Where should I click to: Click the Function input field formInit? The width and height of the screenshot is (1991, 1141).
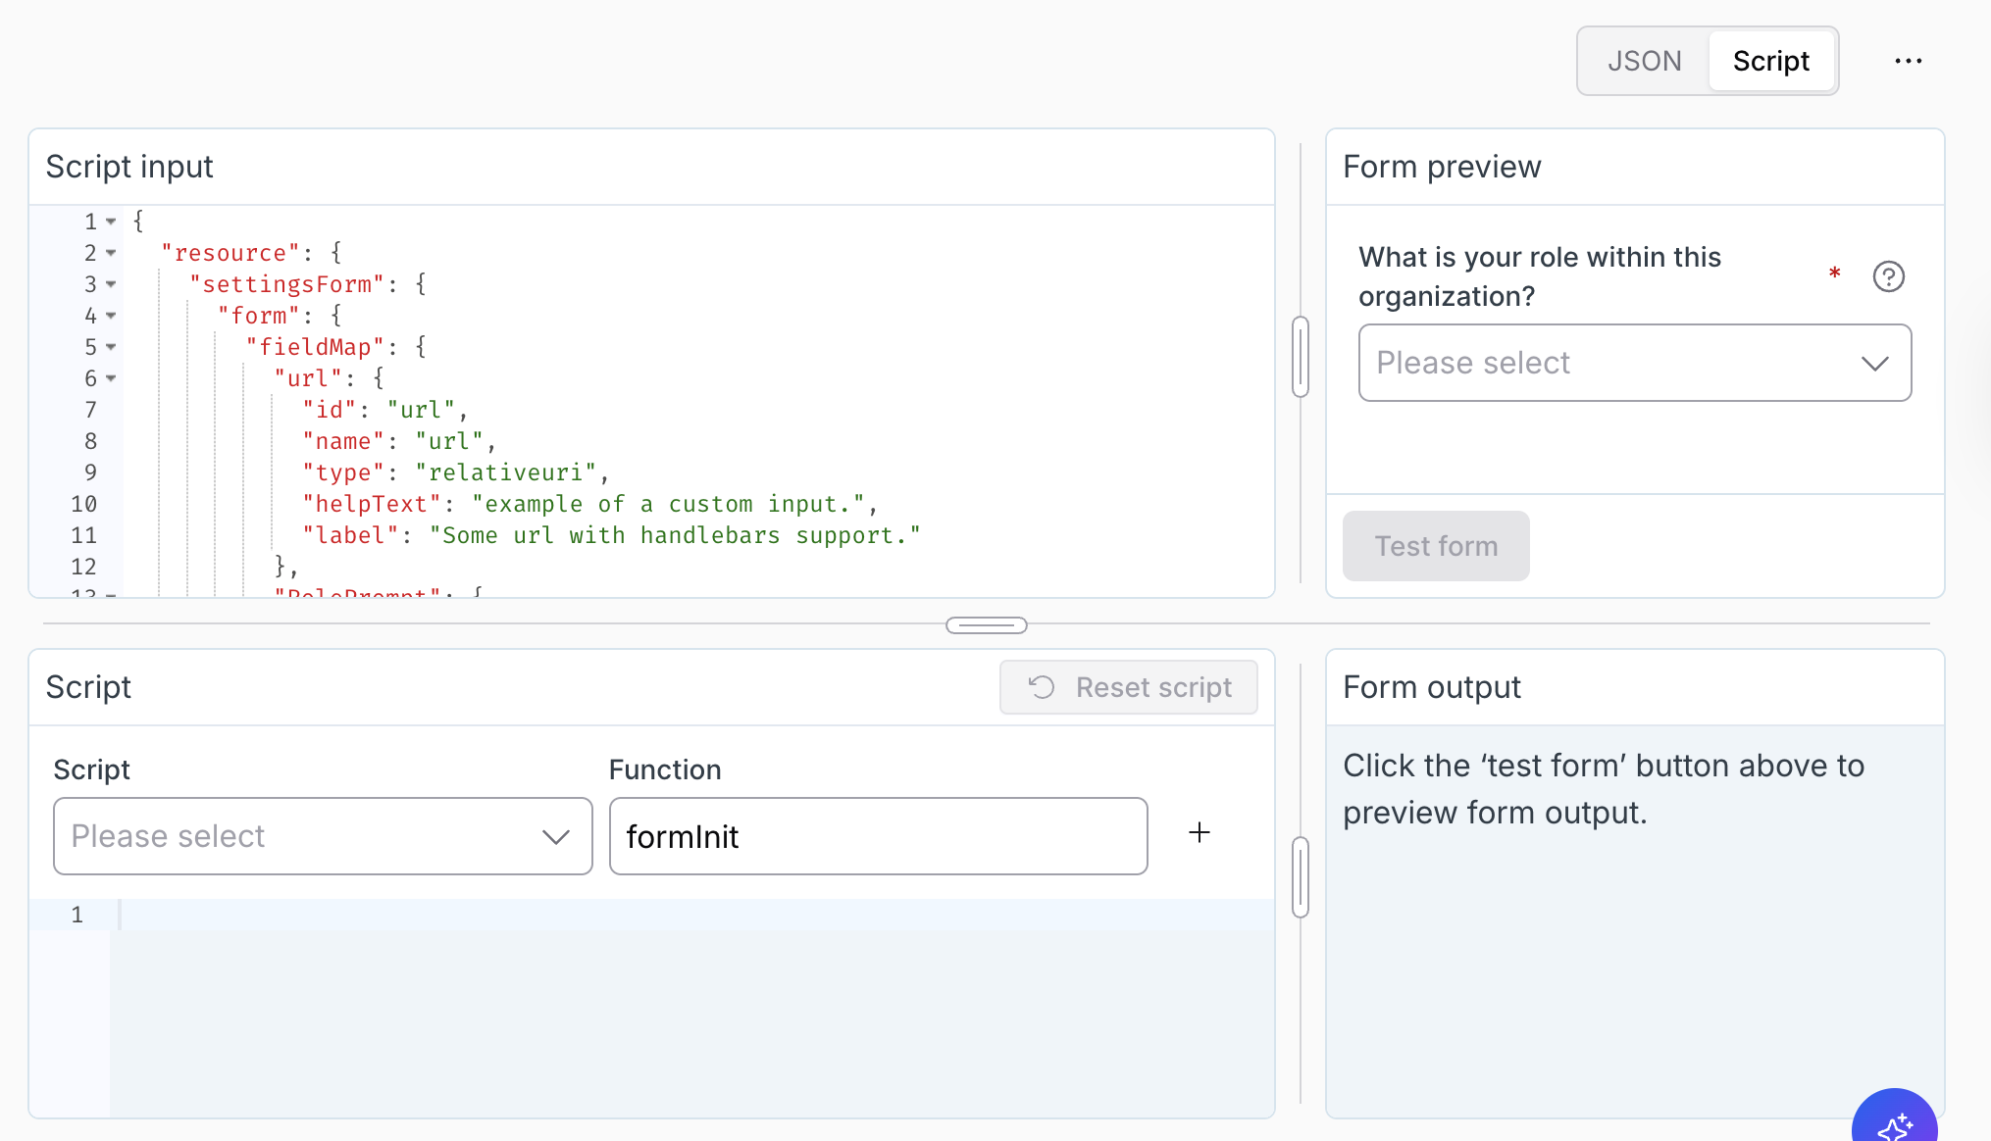click(878, 836)
